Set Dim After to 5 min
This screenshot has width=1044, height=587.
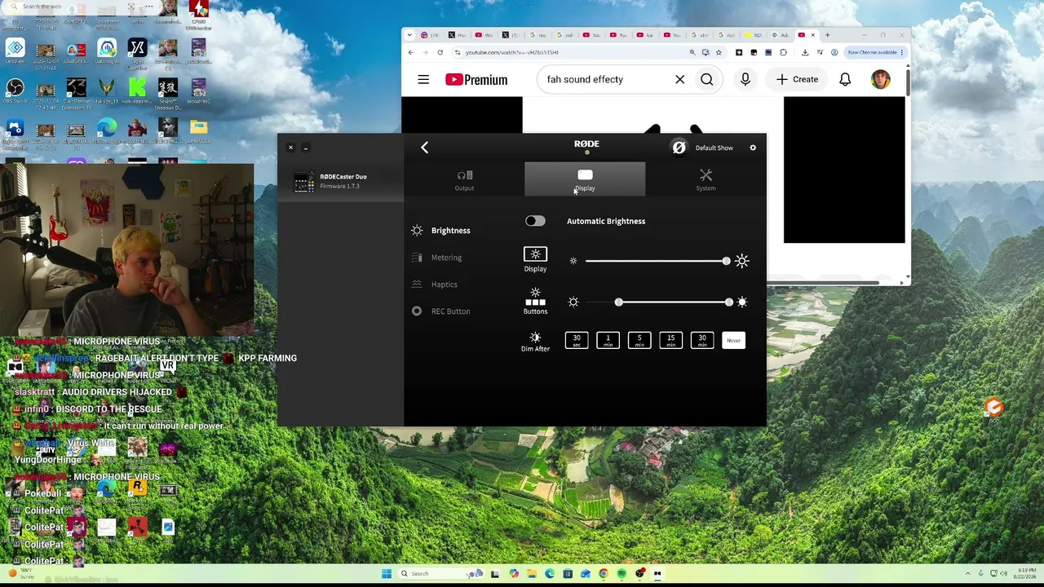(x=639, y=340)
